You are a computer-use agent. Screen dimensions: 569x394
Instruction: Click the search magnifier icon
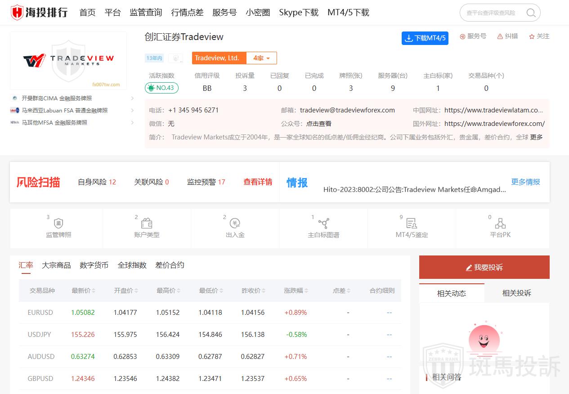531,13
